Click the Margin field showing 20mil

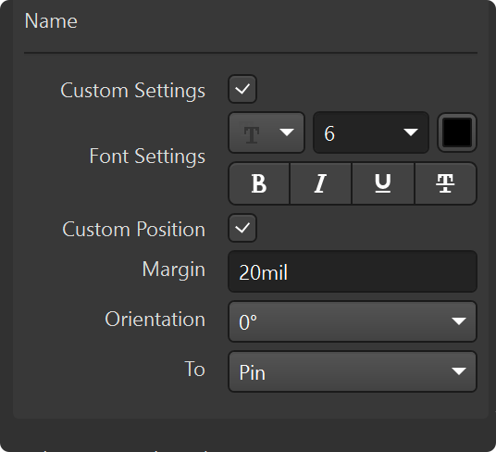[353, 271]
